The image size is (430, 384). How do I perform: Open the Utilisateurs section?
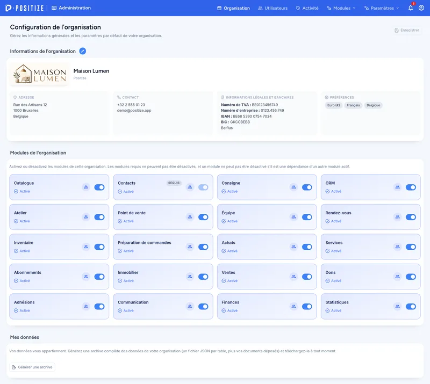tap(273, 8)
